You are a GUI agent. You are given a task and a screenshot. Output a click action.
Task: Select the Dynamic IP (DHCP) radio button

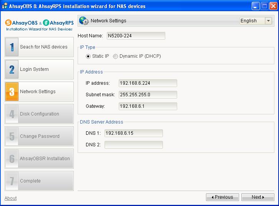(x=115, y=56)
